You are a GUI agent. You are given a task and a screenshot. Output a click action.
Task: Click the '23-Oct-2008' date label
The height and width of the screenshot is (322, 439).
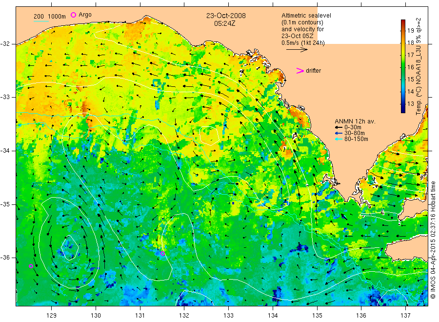(x=226, y=16)
